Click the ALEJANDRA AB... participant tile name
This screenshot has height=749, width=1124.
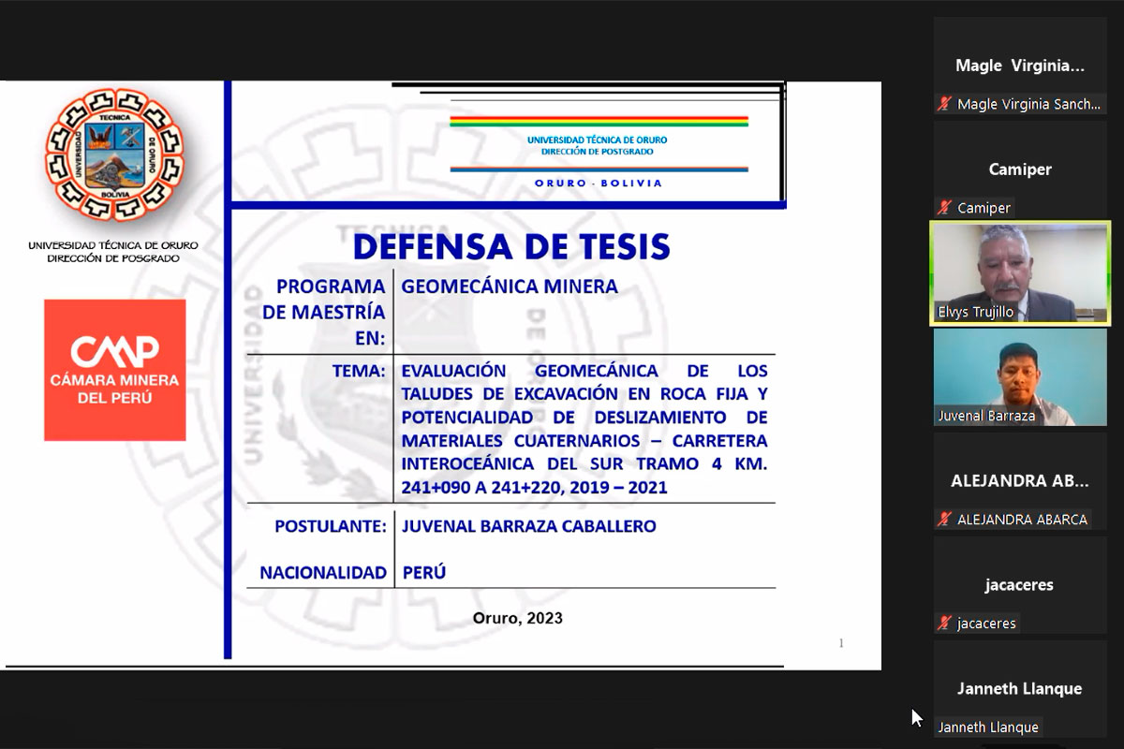coord(1019,481)
